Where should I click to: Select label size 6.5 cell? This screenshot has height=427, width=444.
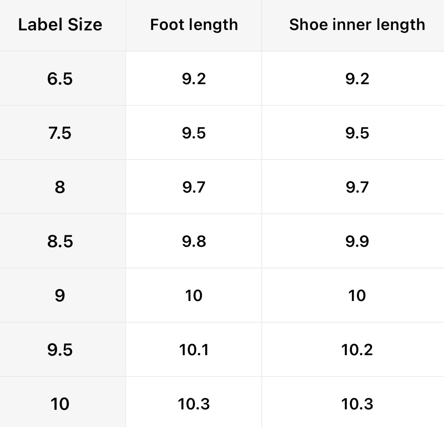click(60, 79)
